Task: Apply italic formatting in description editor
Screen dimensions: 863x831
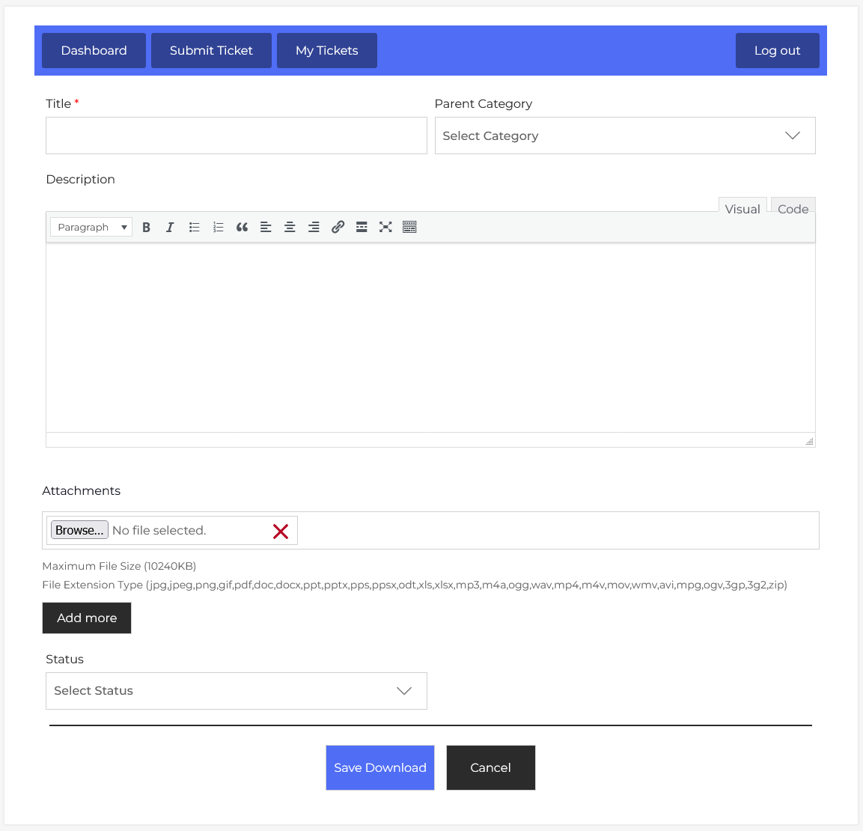Action: [170, 228]
